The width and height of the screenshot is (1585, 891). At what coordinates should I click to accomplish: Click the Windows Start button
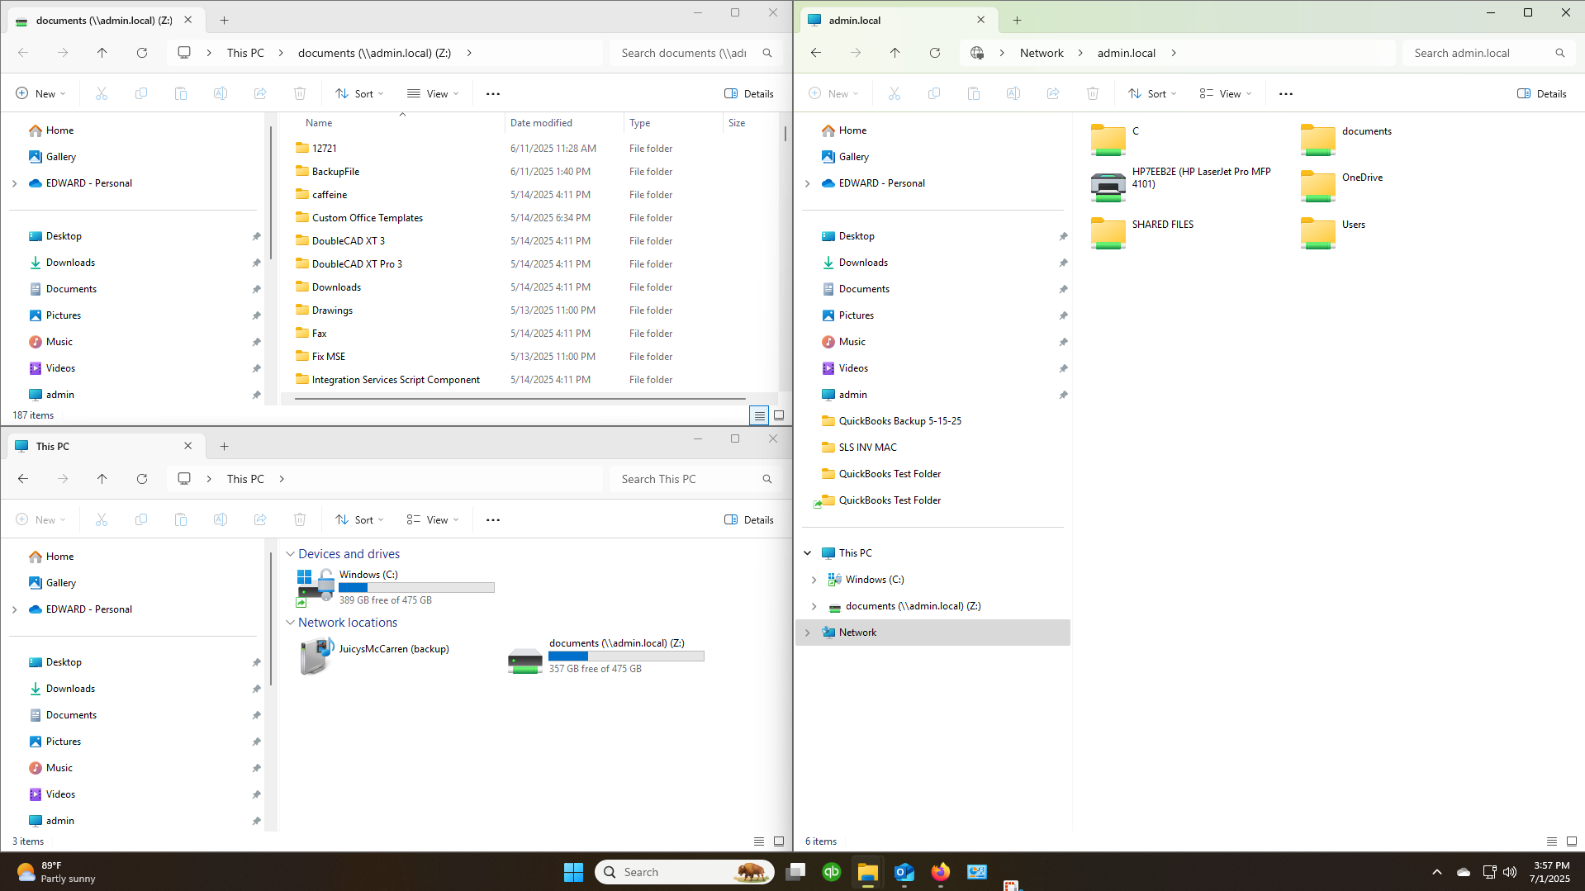(573, 872)
